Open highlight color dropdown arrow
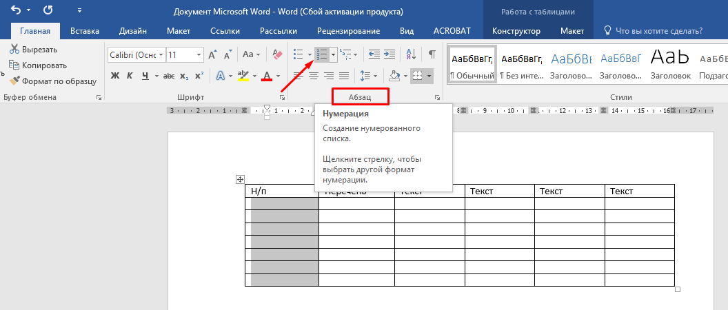The width and height of the screenshot is (728, 310). coord(254,76)
